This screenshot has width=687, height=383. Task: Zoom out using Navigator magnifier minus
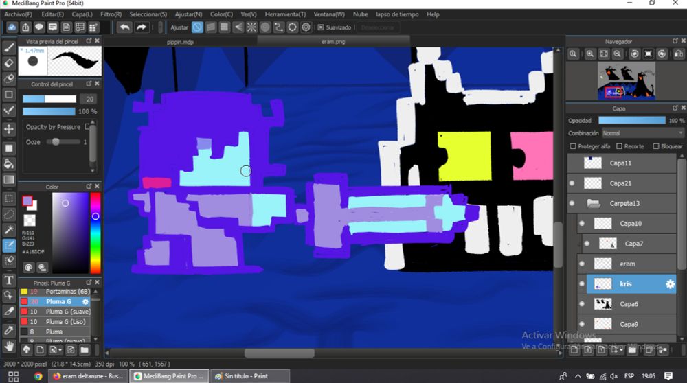tap(618, 54)
